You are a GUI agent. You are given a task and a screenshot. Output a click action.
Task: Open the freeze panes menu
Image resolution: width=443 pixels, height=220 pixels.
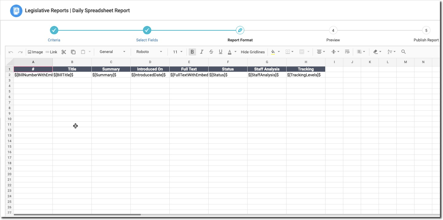click(x=361, y=52)
